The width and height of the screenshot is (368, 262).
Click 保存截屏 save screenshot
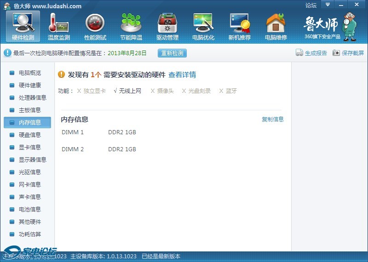348,53
